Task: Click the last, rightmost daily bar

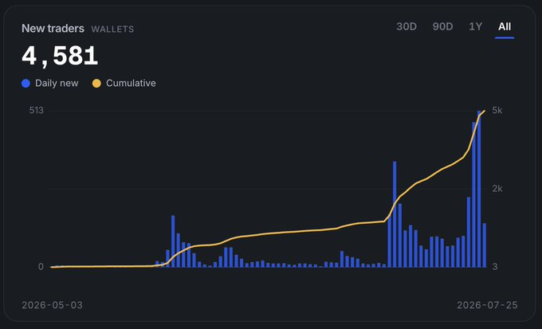Action: pyautogui.click(x=485, y=245)
